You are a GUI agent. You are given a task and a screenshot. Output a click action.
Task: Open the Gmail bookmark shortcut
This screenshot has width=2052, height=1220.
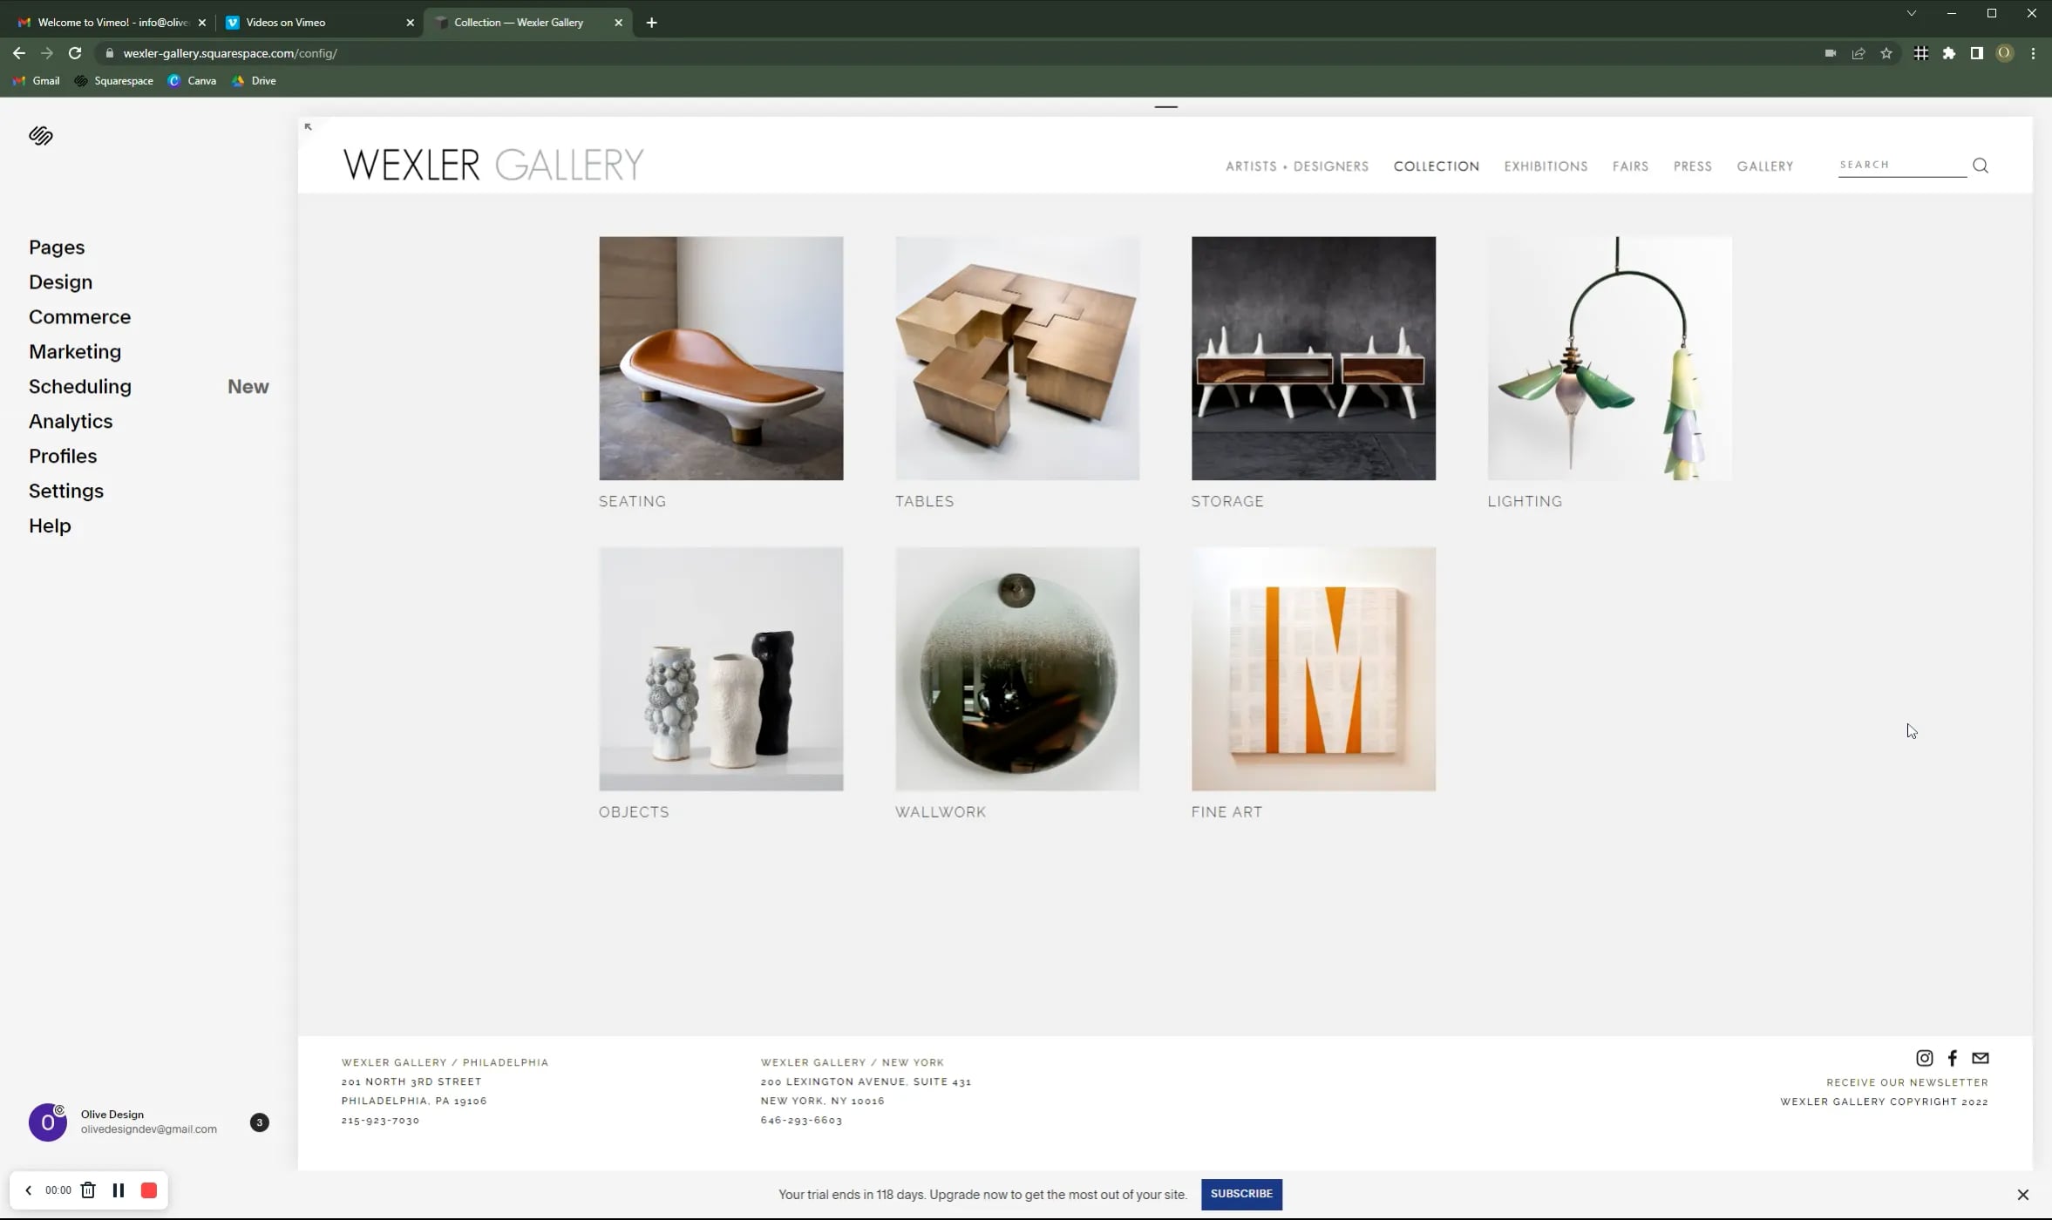(35, 80)
